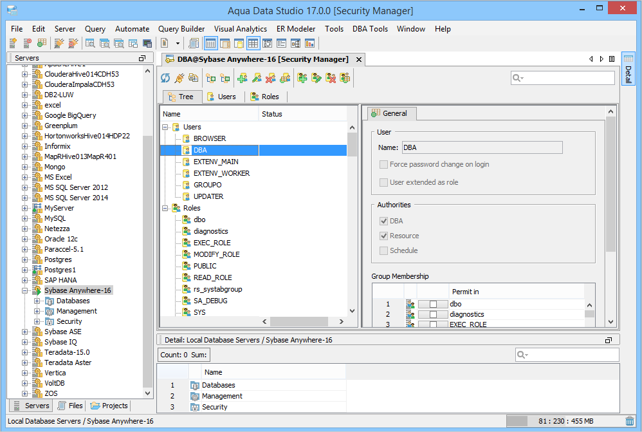The width and height of the screenshot is (642, 432).
Task: Toggle Force password change on login checkbox
Action: click(x=383, y=164)
